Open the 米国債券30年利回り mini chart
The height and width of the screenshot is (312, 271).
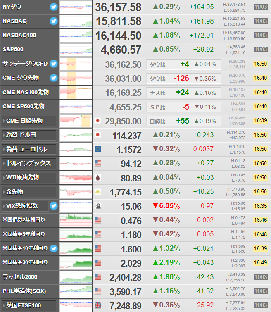pos(76,263)
